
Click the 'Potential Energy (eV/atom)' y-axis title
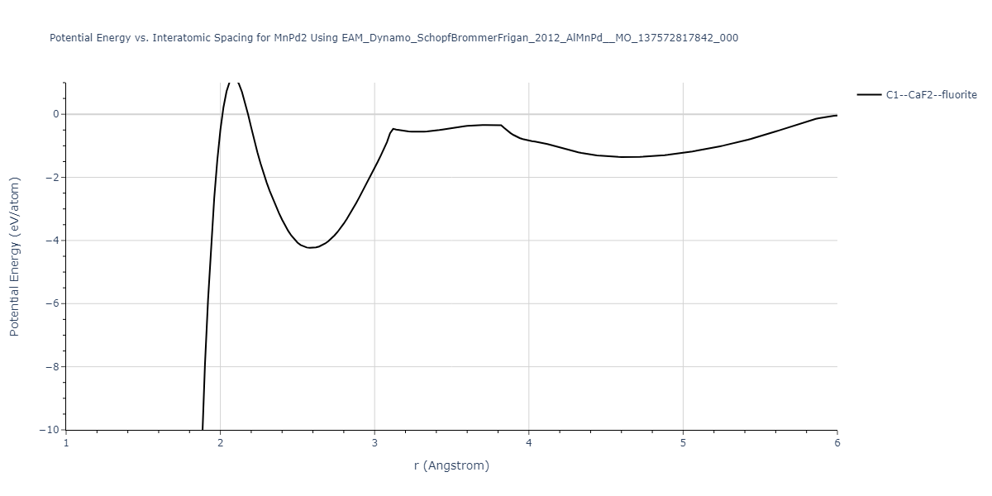pos(14,256)
